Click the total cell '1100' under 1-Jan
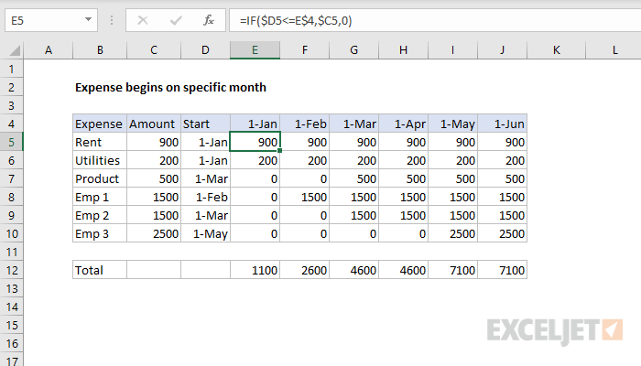 click(x=255, y=270)
